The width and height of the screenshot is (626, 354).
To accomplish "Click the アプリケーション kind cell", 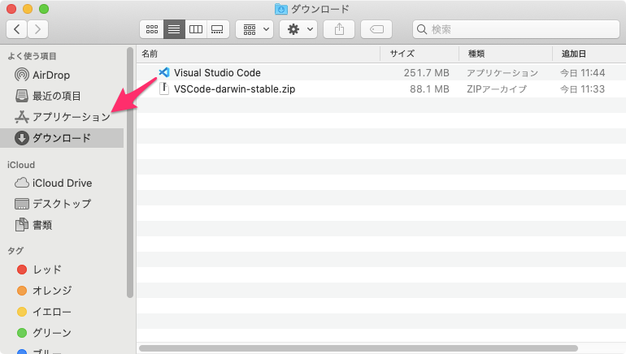I will 502,72.
